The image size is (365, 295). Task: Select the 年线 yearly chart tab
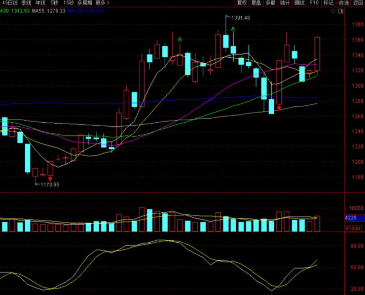41,3
